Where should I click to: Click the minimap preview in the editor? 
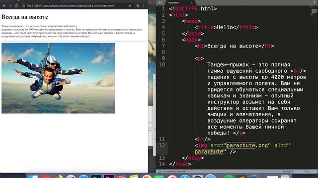pos(314,11)
